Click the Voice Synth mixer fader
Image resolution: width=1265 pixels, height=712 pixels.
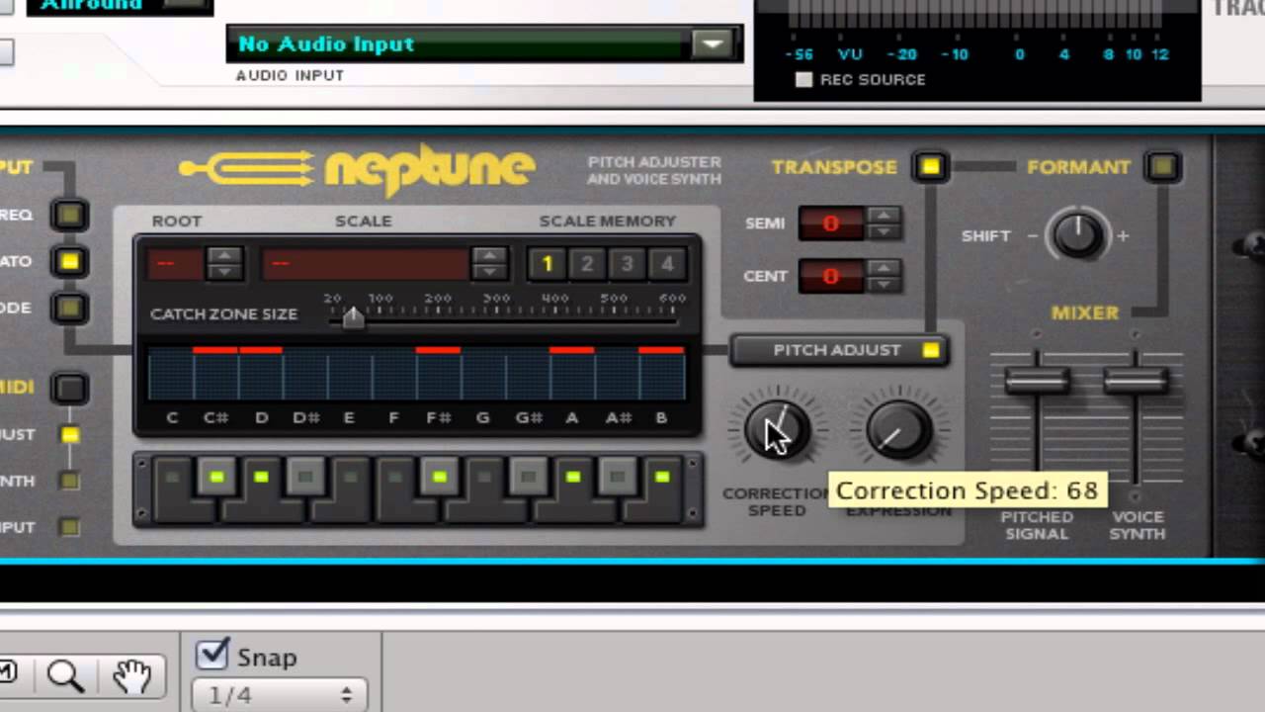point(1136,381)
